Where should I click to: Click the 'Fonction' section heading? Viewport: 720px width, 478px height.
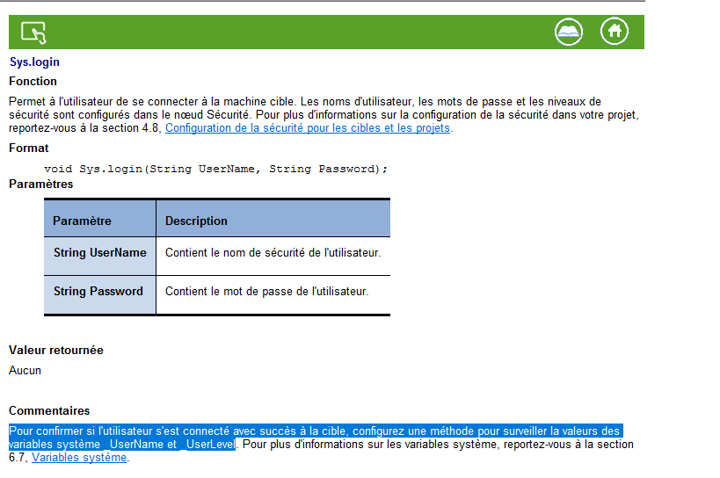click(33, 82)
